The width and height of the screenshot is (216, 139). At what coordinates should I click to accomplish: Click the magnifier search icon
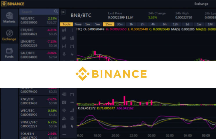pos(56,11)
